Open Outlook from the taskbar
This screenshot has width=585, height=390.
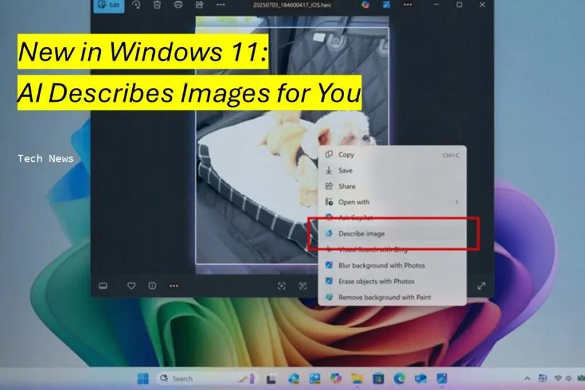(x=420, y=379)
